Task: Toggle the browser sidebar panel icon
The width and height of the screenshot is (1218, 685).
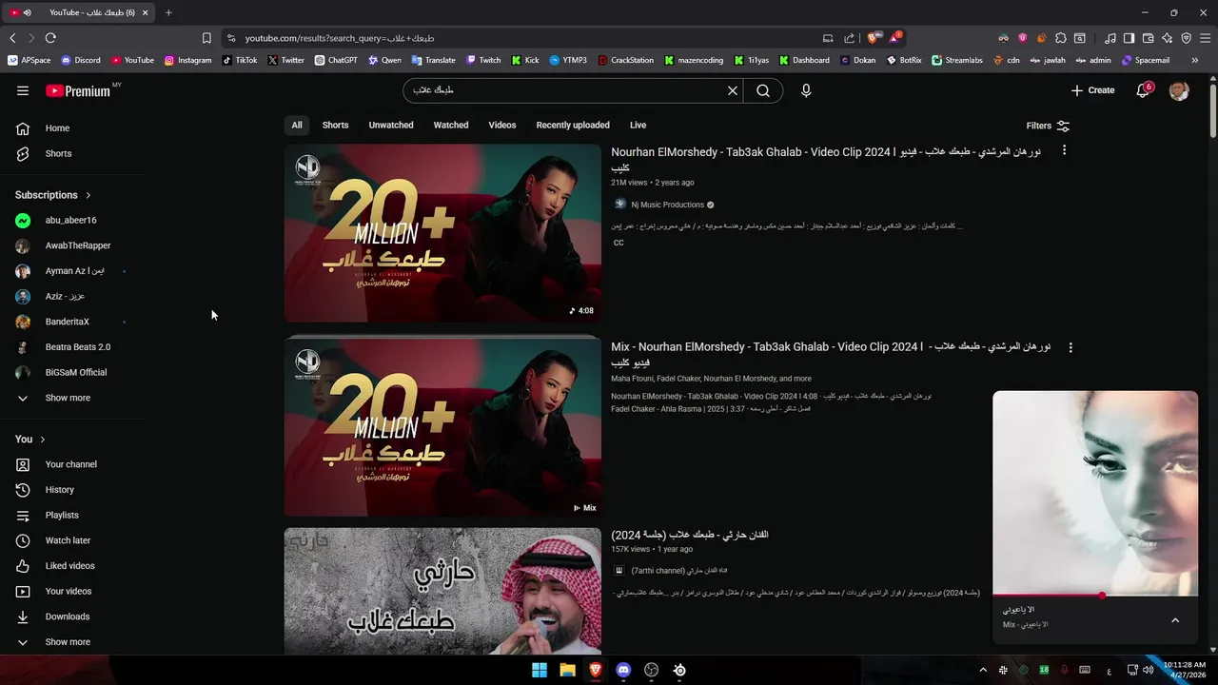Action: click(1129, 38)
